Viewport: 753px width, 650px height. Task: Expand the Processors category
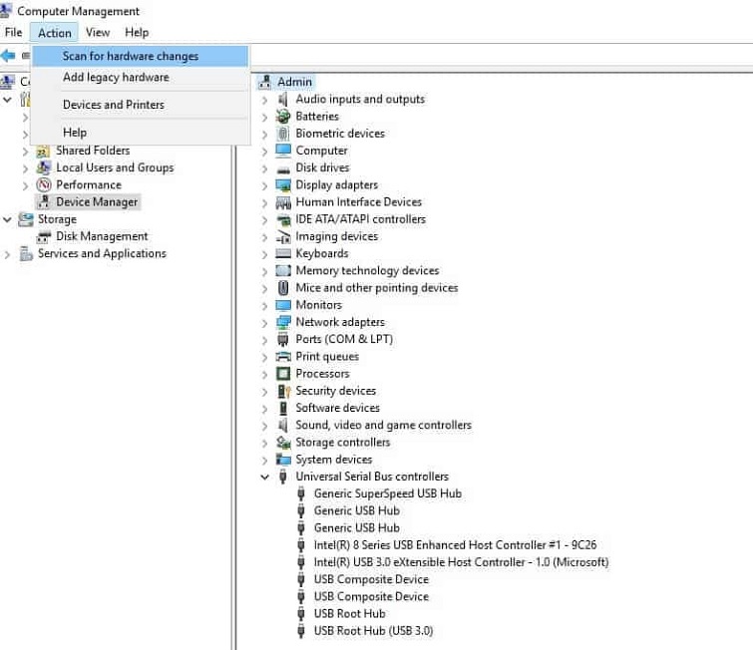point(264,375)
